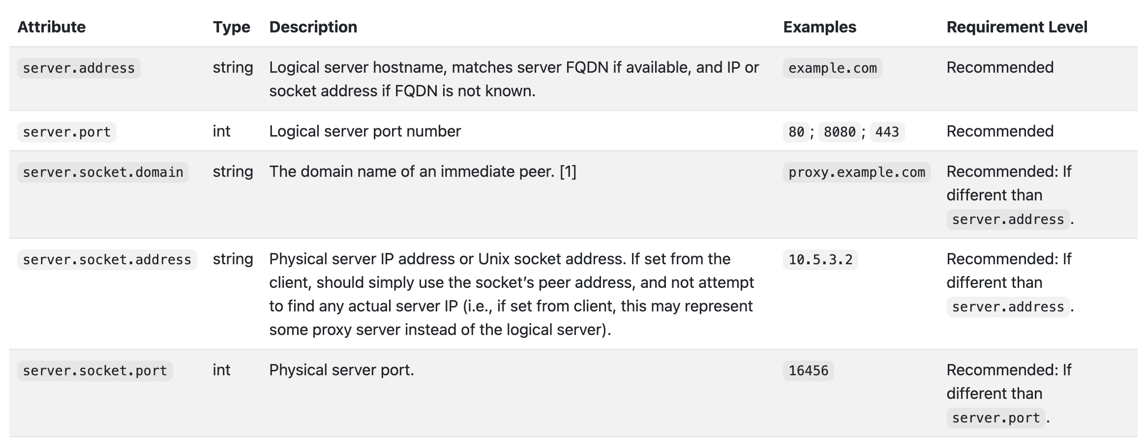Click the server.socket.domain attribute
Screen dimensions: 1145x447
103,172
